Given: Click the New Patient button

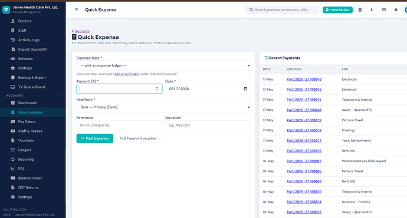Looking at the screenshot, I should point(337,10).
